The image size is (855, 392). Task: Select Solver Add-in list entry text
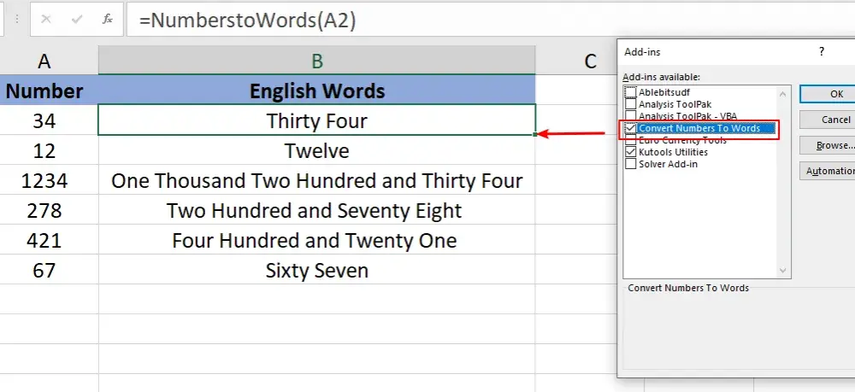(668, 164)
